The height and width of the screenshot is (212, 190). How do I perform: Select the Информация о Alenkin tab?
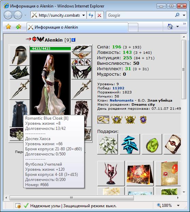(x=77, y=27)
